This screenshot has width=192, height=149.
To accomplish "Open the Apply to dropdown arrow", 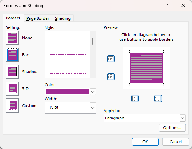I will pyautogui.click(x=183, y=118).
